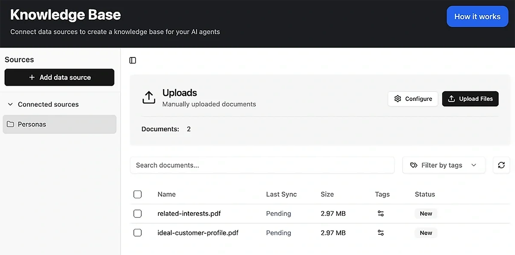Click the Uploads upload arrow icon
Viewport: 515px width, 255px height.
click(x=148, y=97)
